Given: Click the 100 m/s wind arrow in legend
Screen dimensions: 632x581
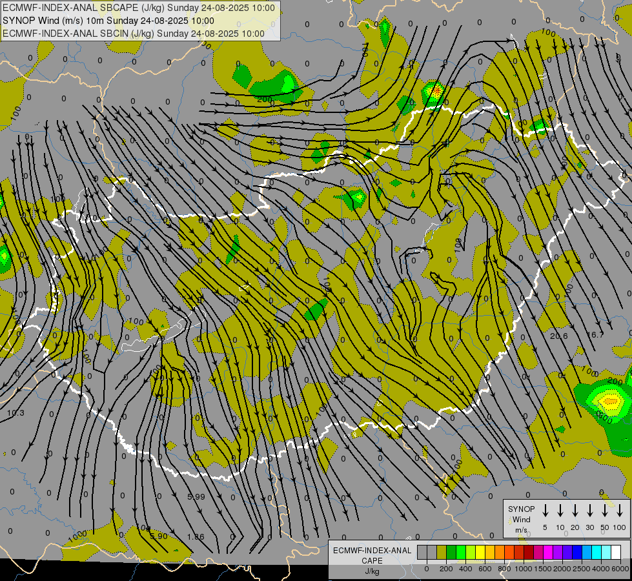Looking at the screenshot, I should pos(620,511).
